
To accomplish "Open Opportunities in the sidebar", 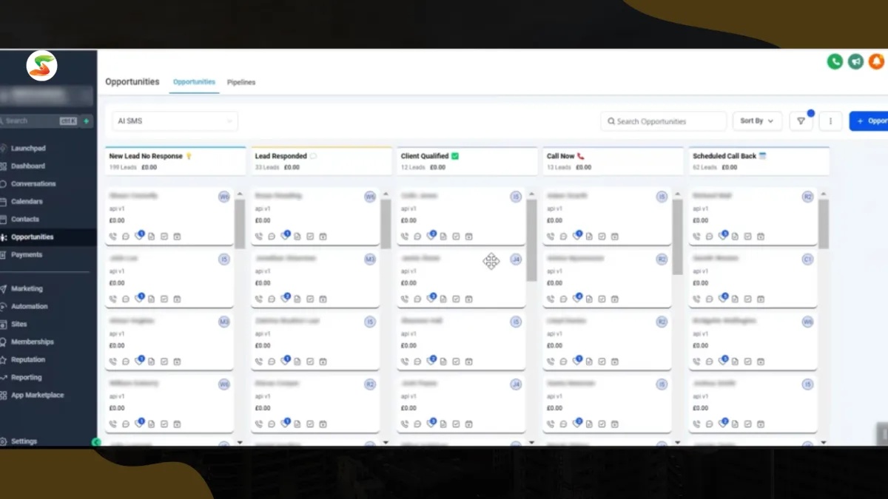I will 32,237.
